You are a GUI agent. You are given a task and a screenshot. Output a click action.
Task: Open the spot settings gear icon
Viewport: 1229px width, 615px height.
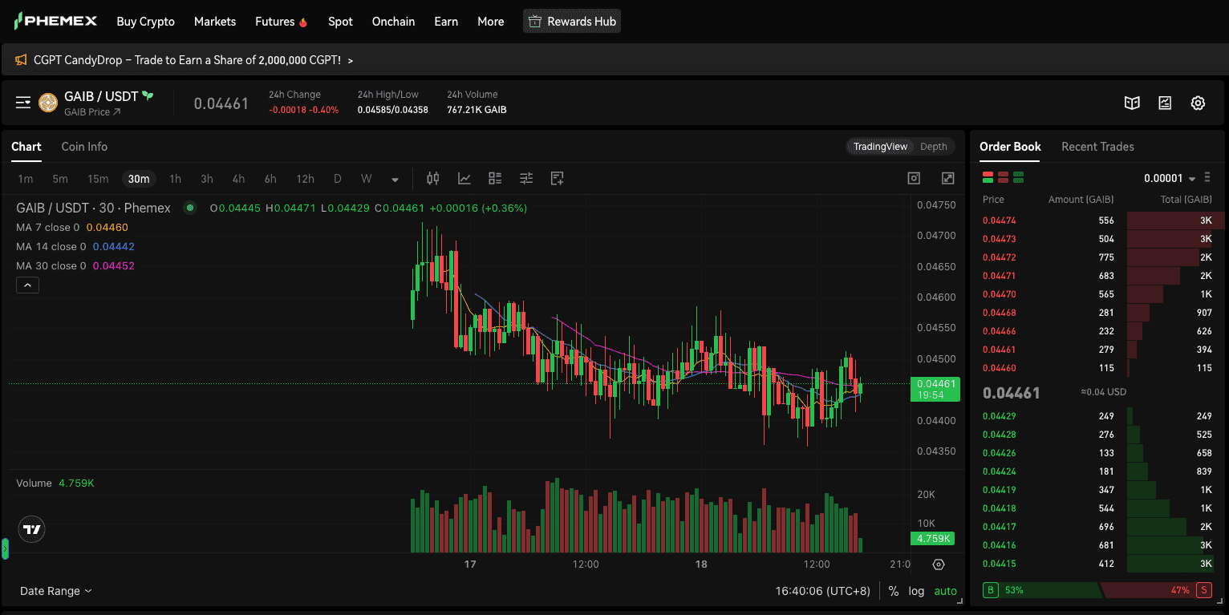[1198, 103]
